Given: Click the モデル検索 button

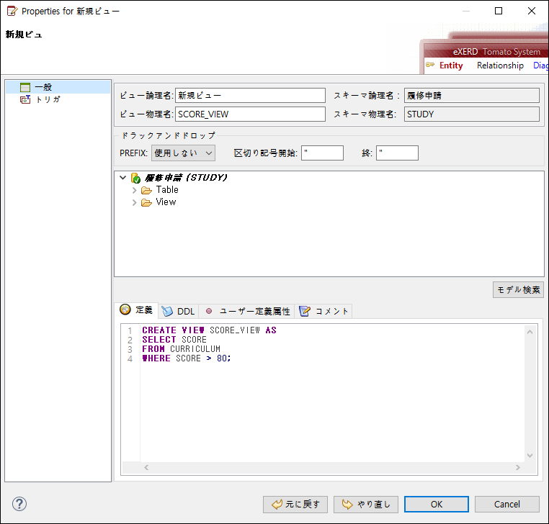Looking at the screenshot, I should tap(518, 290).
